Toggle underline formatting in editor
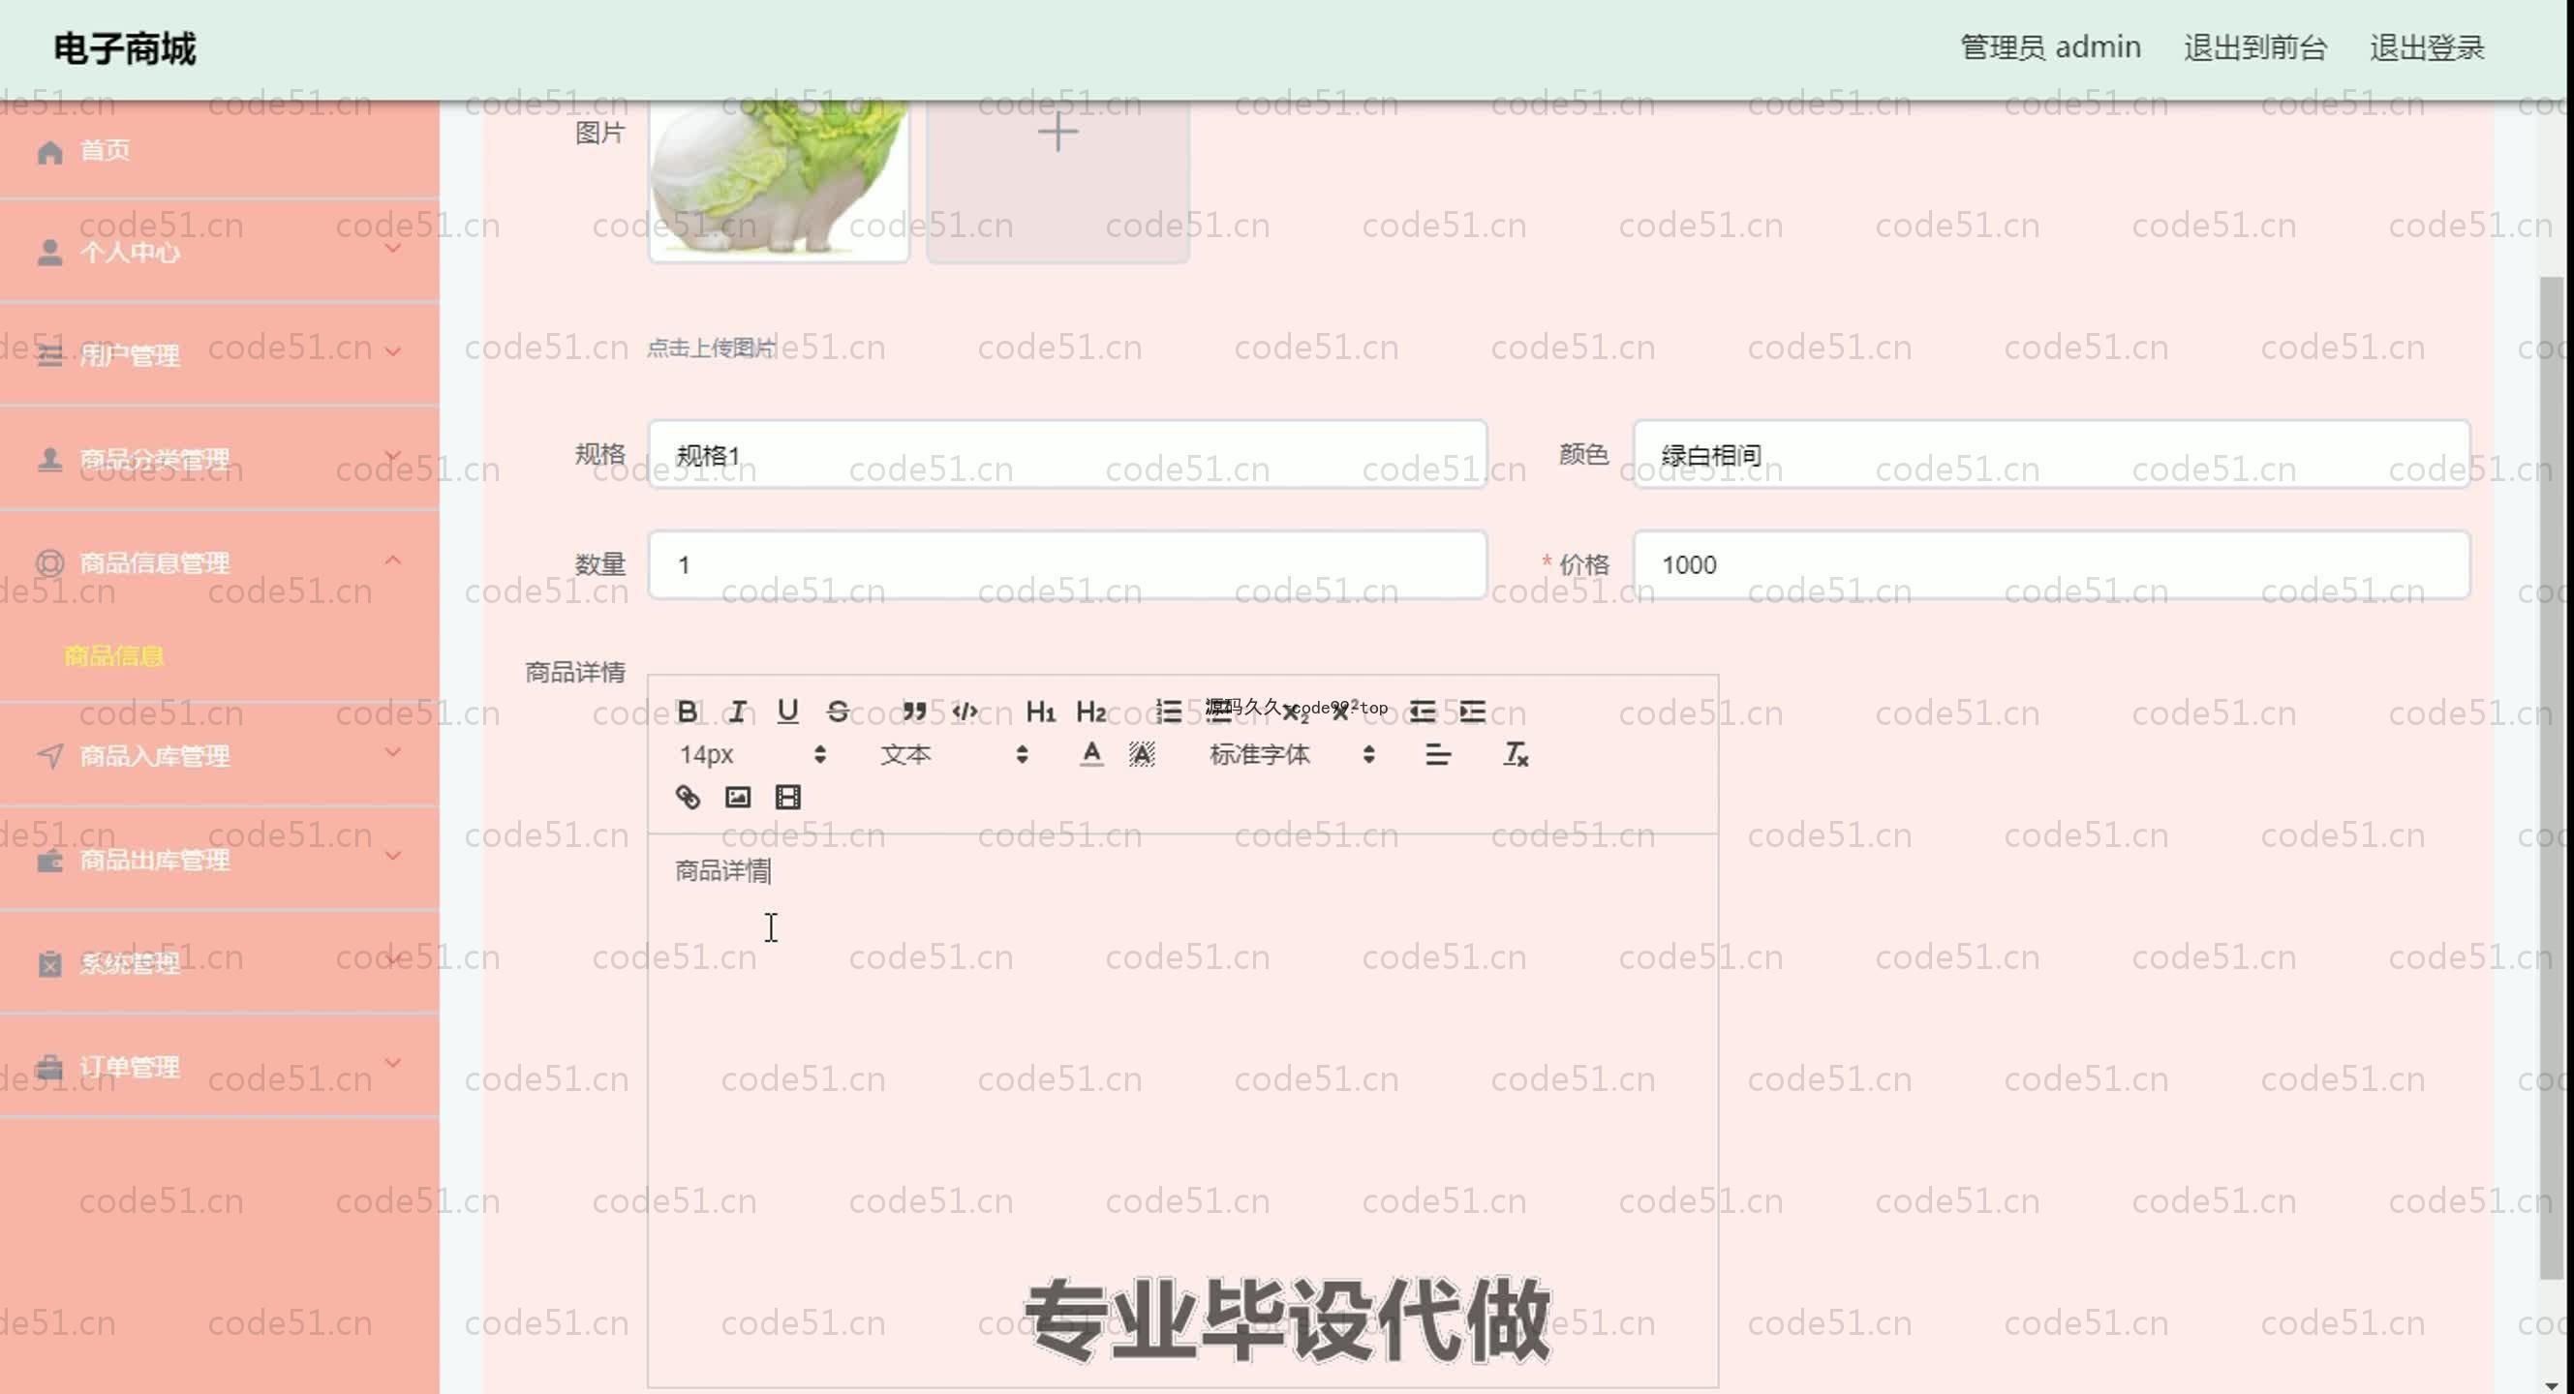 (x=787, y=711)
